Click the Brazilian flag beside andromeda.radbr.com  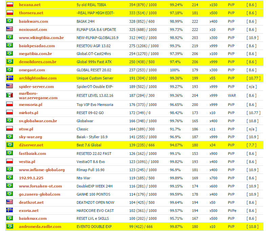pos(9,227)
